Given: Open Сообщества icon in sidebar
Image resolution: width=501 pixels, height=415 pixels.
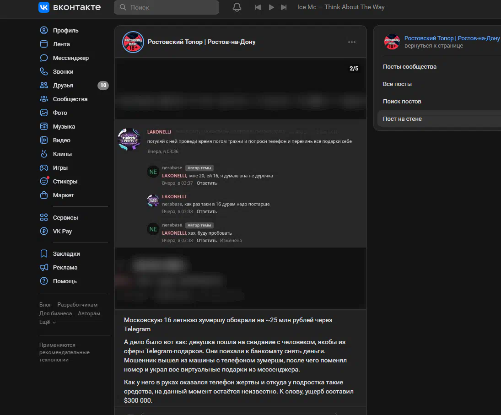Looking at the screenshot, I should coord(44,99).
